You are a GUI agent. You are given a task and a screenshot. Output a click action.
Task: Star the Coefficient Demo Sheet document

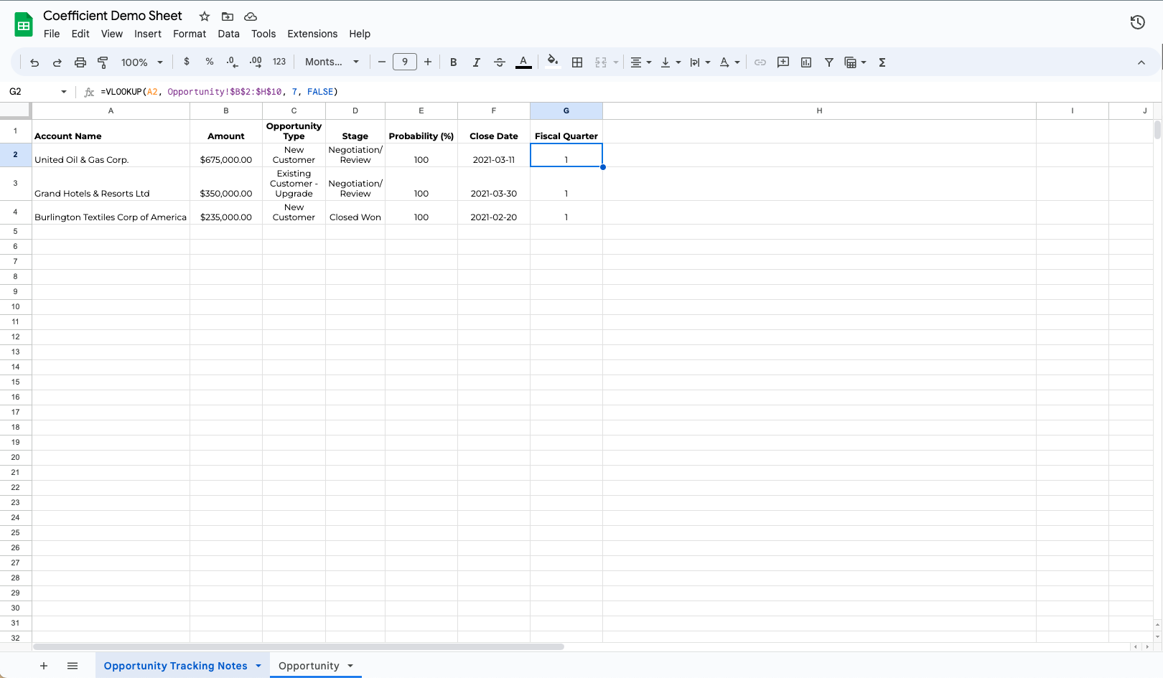[x=205, y=16]
